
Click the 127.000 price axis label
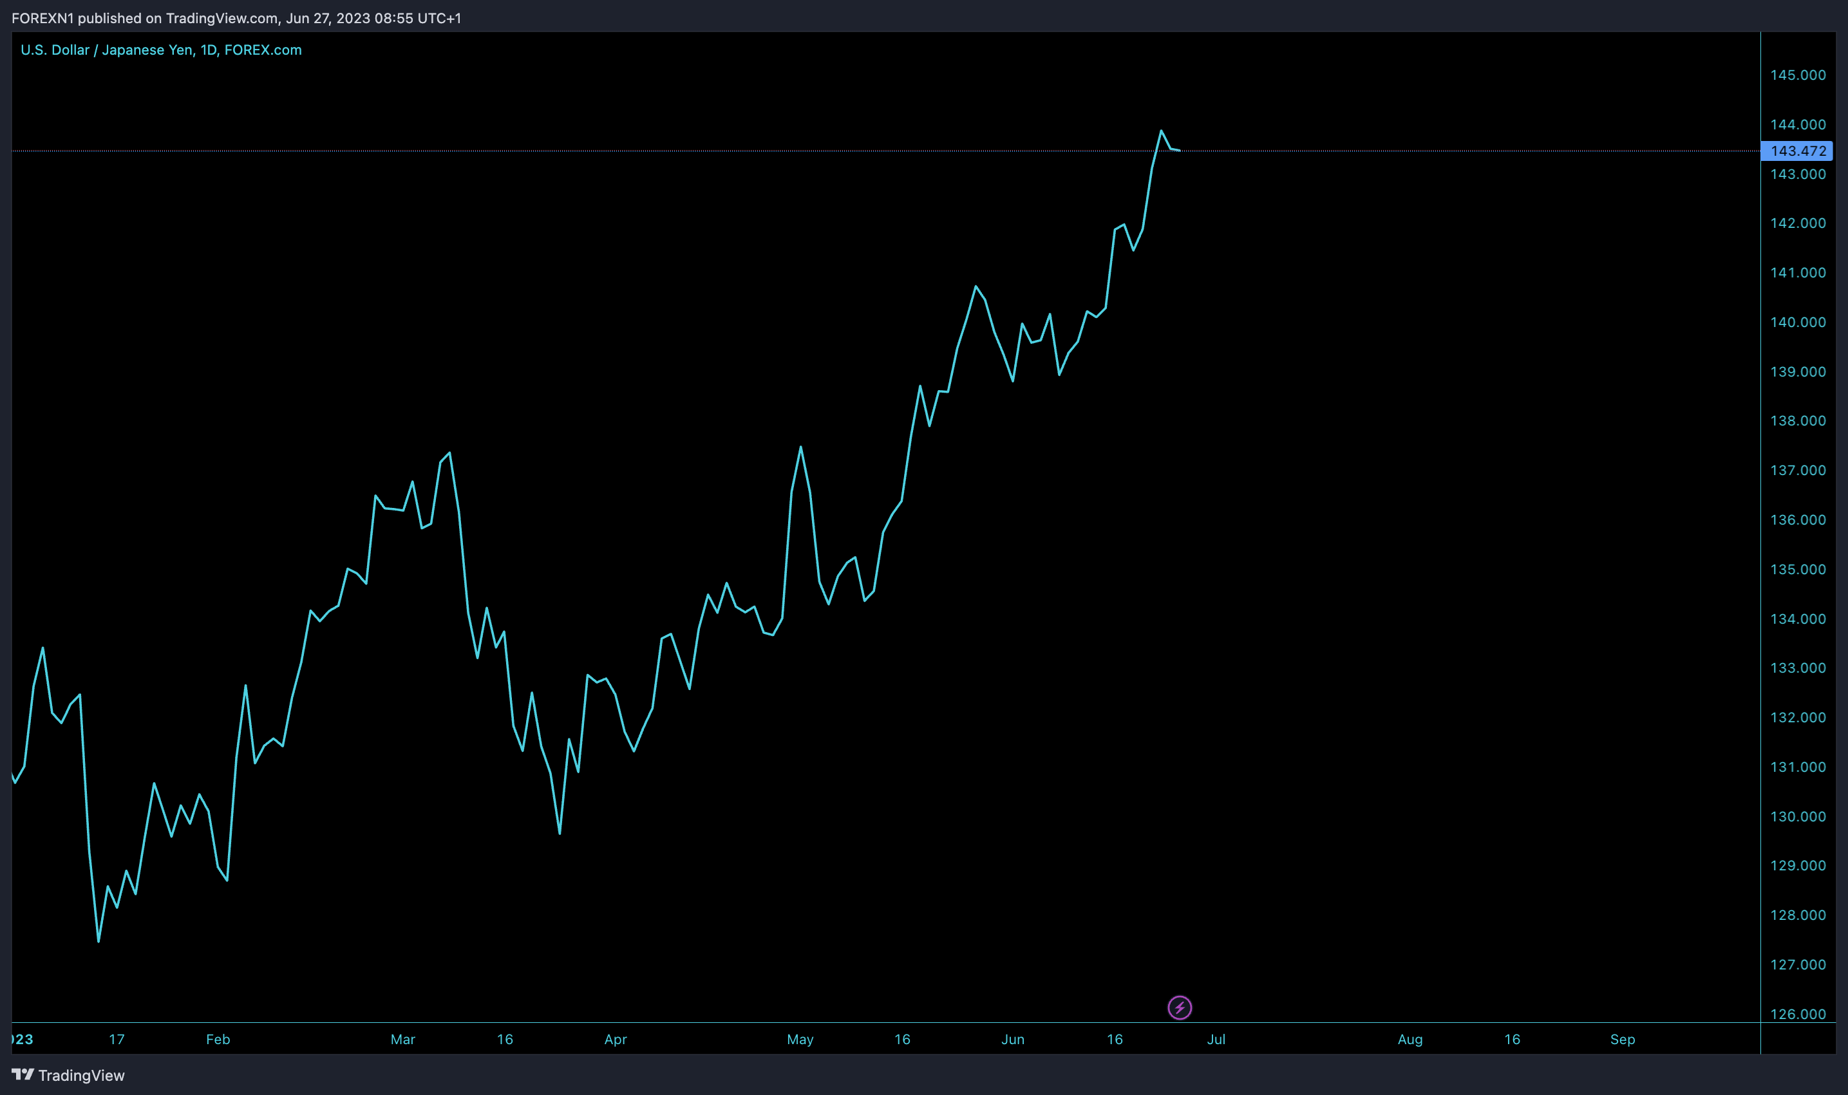pos(1798,964)
